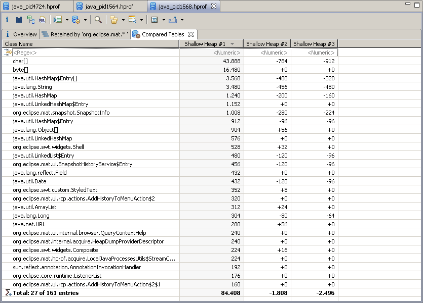Open dropdown next to calculator icon
This screenshot has width=423, height=303.
[164, 20]
